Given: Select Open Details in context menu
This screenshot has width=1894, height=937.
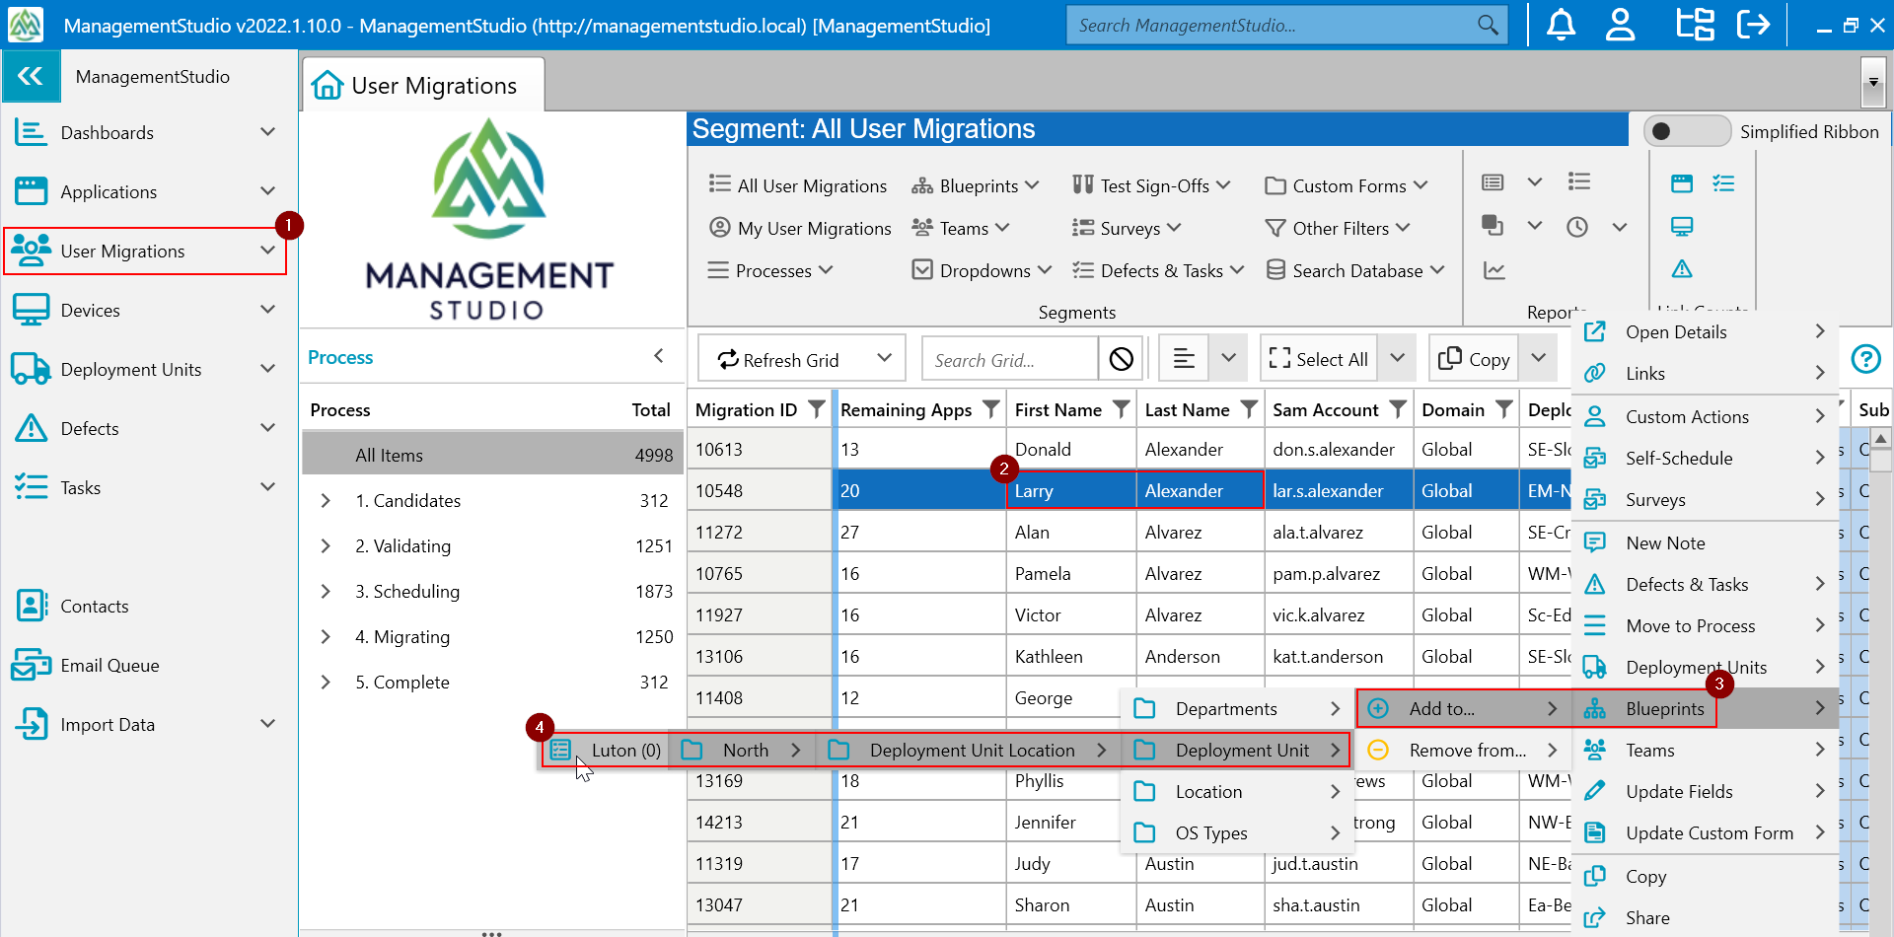Looking at the screenshot, I should point(1705,332).
